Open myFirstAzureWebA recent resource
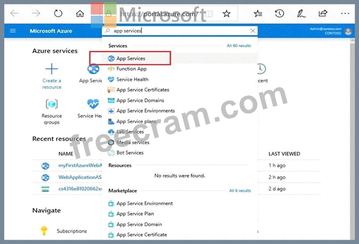Viewport: 359px width, 244px height. 80,165
